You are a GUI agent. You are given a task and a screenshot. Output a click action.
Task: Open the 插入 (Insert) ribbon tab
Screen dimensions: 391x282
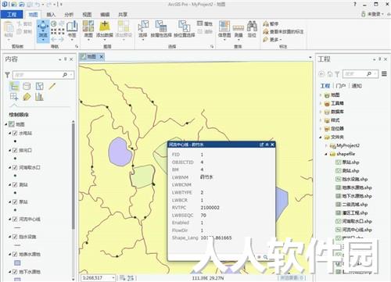[x=51, y=15]
